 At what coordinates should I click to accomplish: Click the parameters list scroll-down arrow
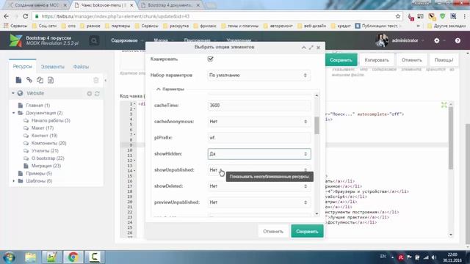(317, 213)
